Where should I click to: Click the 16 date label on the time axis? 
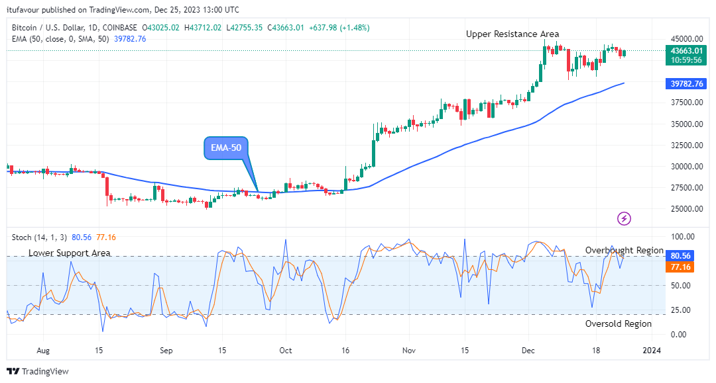pos(345,350)
